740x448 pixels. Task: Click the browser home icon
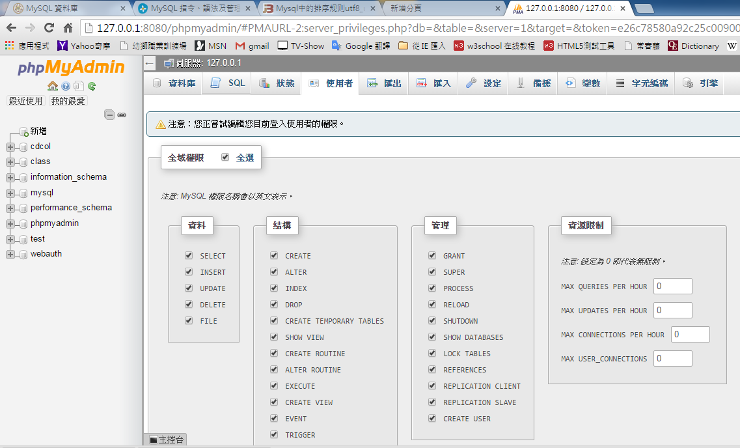pos(68,28)
